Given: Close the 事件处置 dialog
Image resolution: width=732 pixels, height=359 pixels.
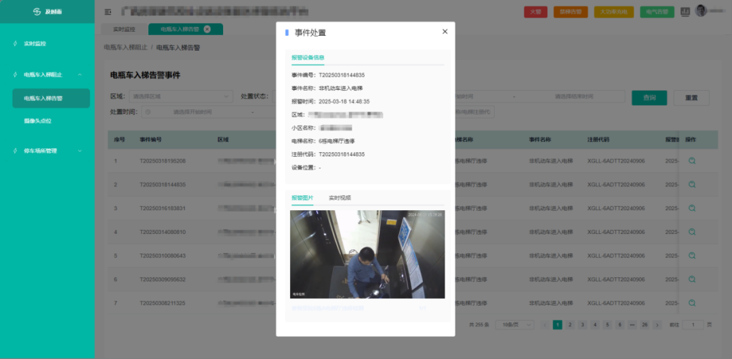Looking at the screenshot, I should (445, 32).
